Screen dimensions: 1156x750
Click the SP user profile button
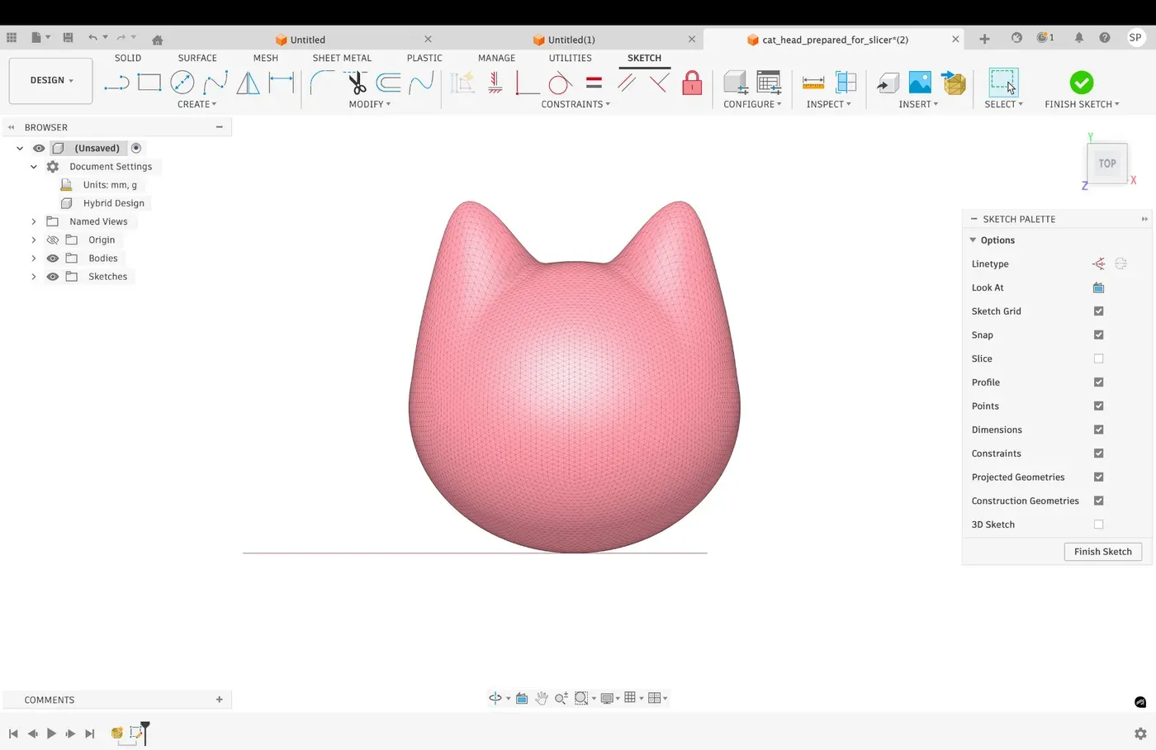click(x=1135, y=38)
